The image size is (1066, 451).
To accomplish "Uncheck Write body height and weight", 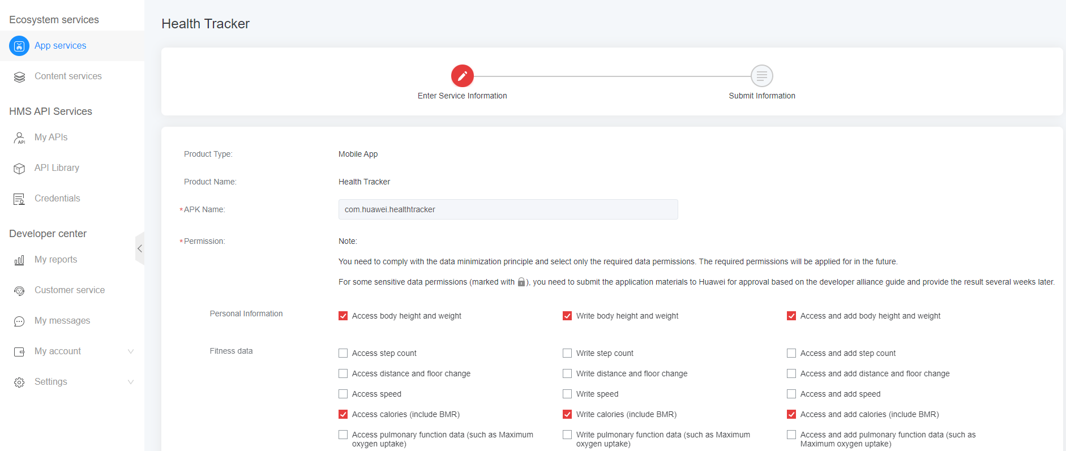I will [567, 316].
